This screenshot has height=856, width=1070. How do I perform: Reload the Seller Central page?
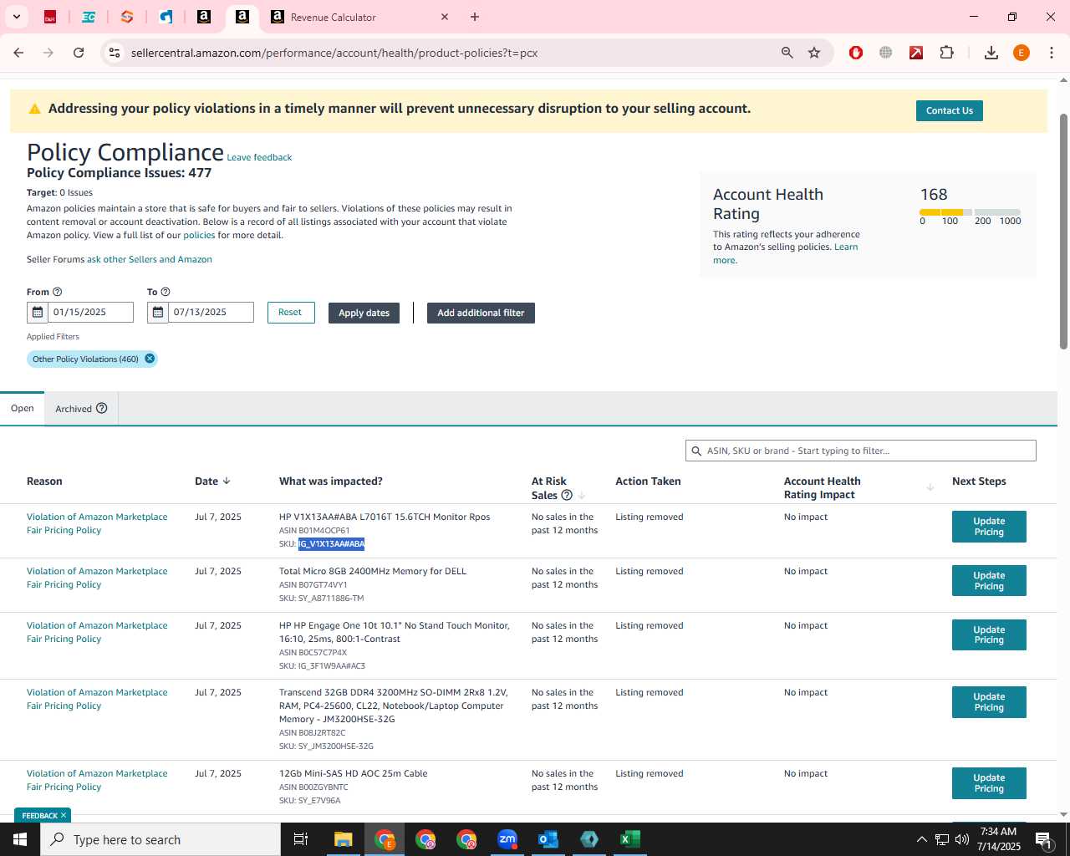(79, 53)
